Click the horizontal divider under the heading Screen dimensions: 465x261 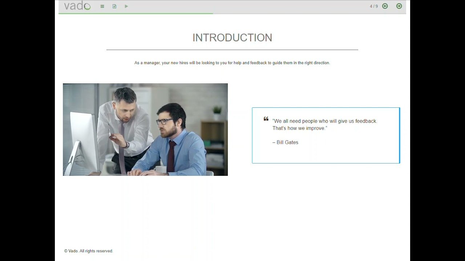coord(232,50)
